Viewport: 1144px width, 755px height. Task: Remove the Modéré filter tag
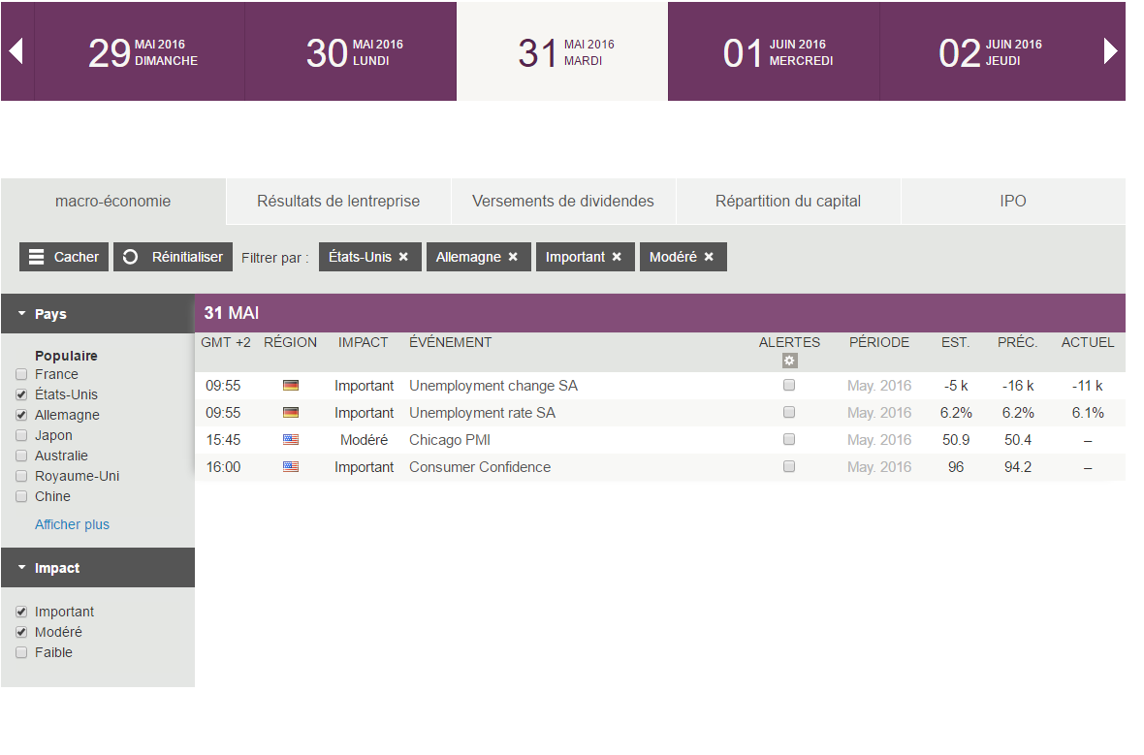(709, 257)
